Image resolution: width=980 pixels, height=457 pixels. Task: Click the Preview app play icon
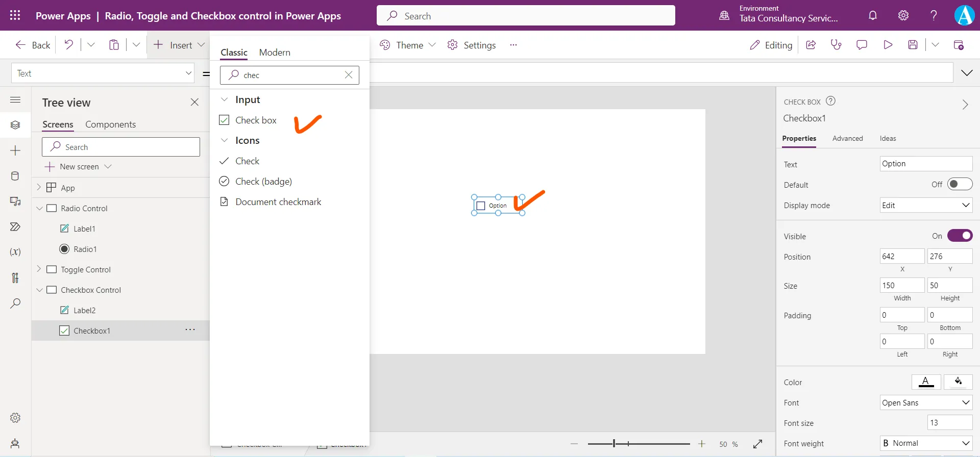point(888,45)
